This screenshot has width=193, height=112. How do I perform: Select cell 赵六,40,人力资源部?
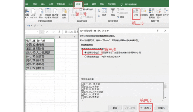[x=40, y=52]
